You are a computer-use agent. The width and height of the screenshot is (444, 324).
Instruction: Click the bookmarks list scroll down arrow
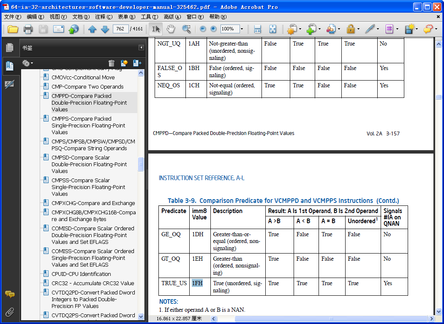(x=141, y=316)
